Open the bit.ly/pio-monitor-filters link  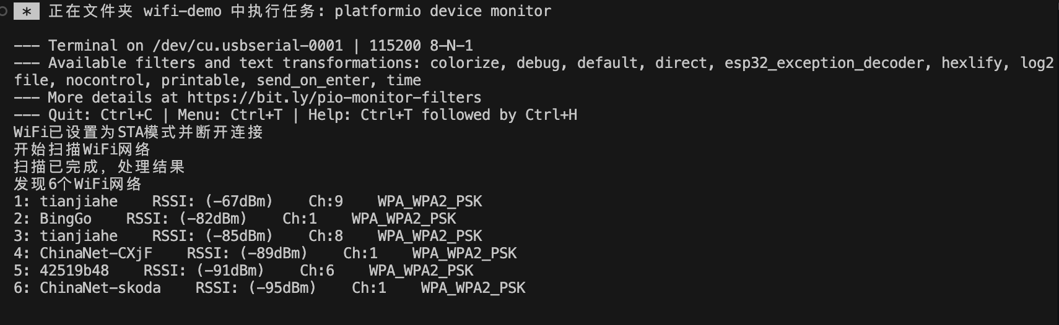click(334, 98)
